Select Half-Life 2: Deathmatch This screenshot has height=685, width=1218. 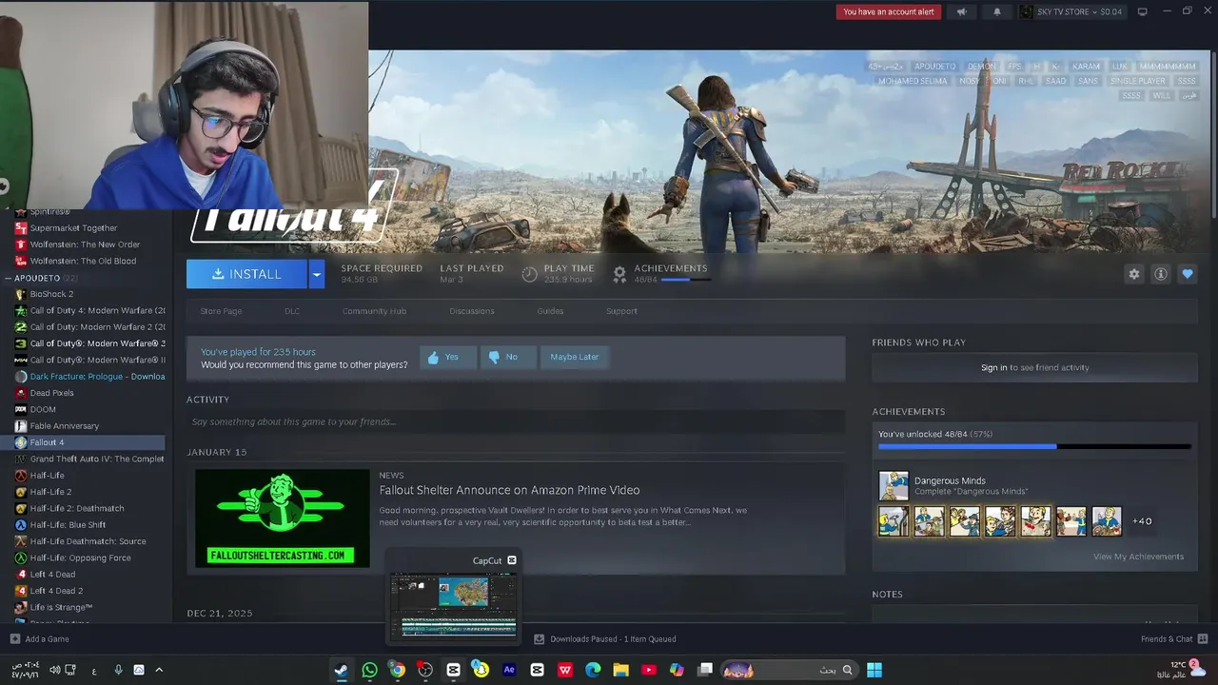(x=77, y=508)
